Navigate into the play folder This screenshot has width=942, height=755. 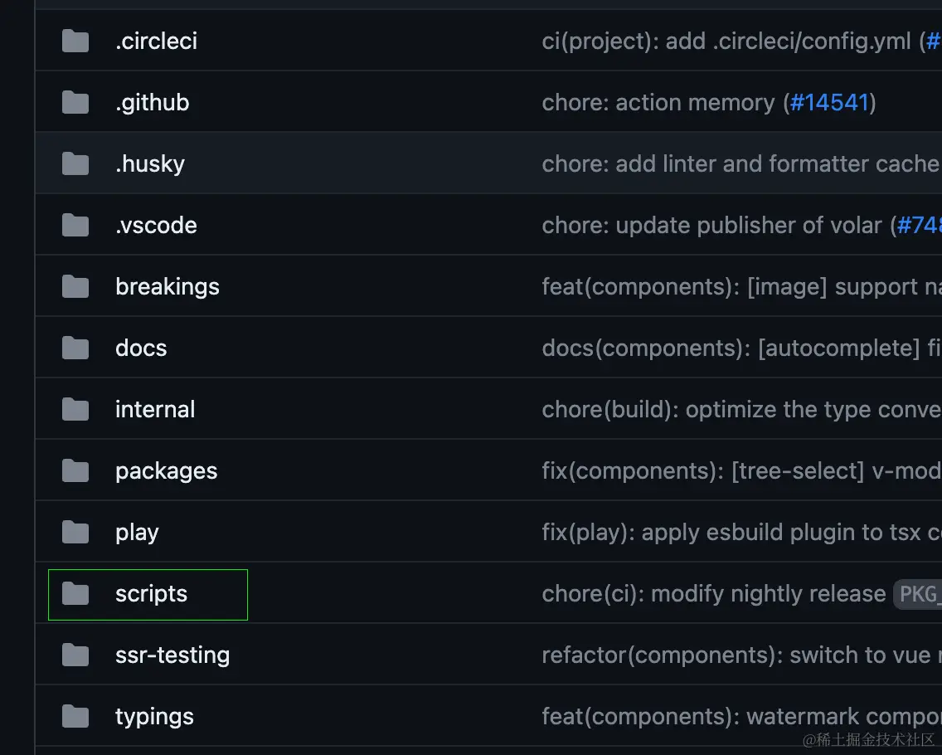pos(137,532)
